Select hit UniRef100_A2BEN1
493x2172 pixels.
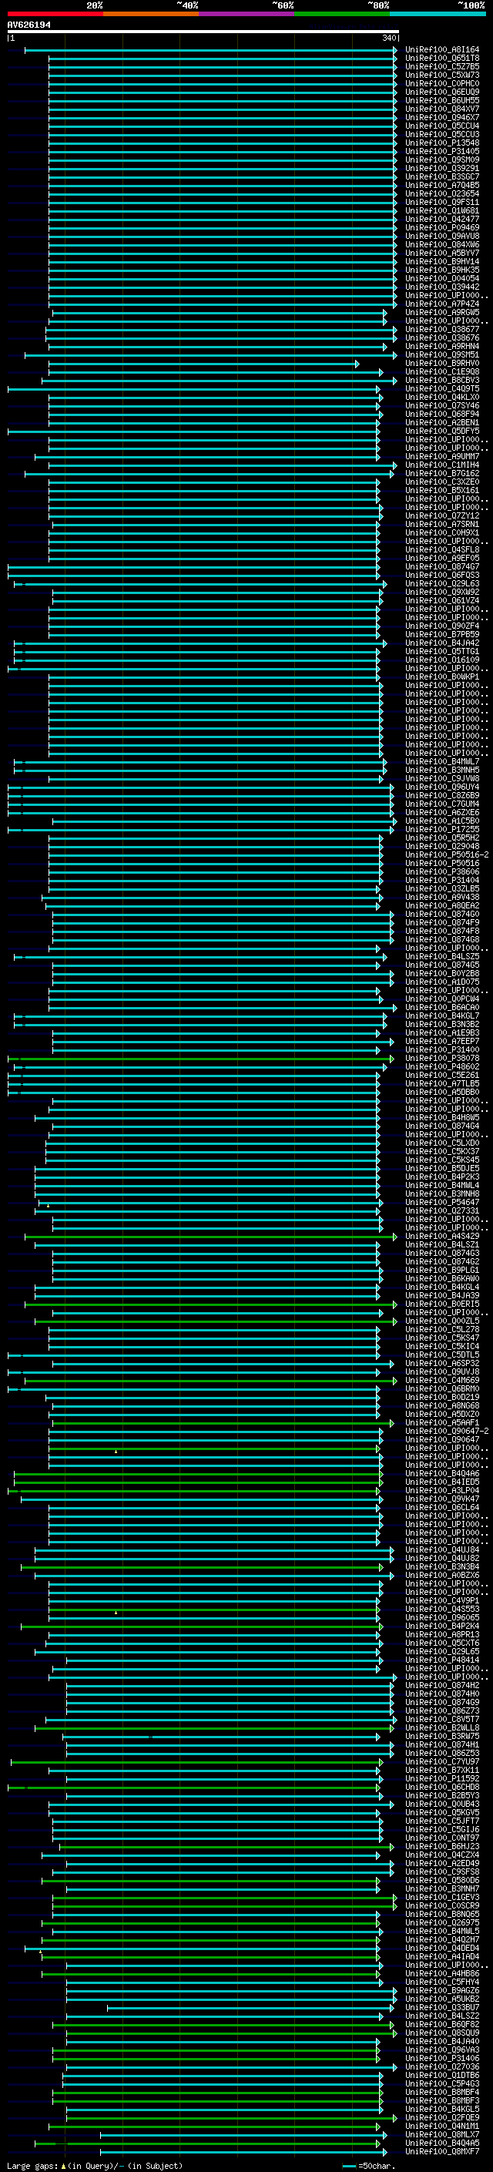pyautogui.click(x=441, y=422)
